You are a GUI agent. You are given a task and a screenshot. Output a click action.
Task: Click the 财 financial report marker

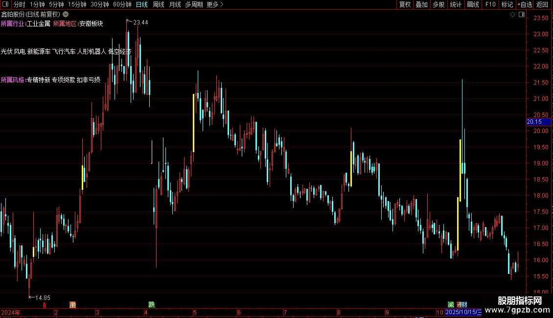tap(464, 304)
